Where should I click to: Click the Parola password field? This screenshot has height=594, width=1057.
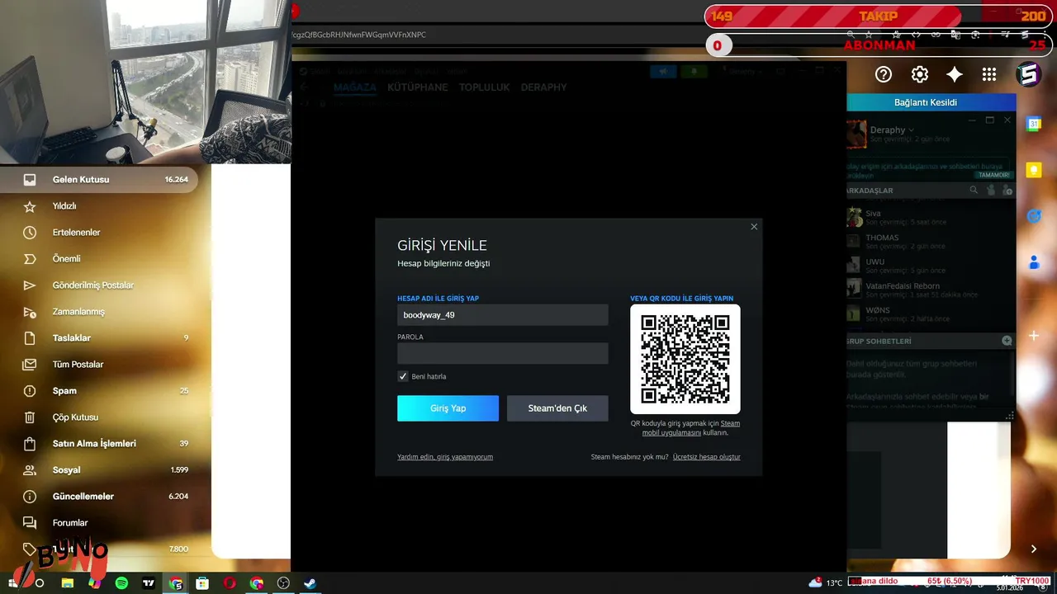503,353
